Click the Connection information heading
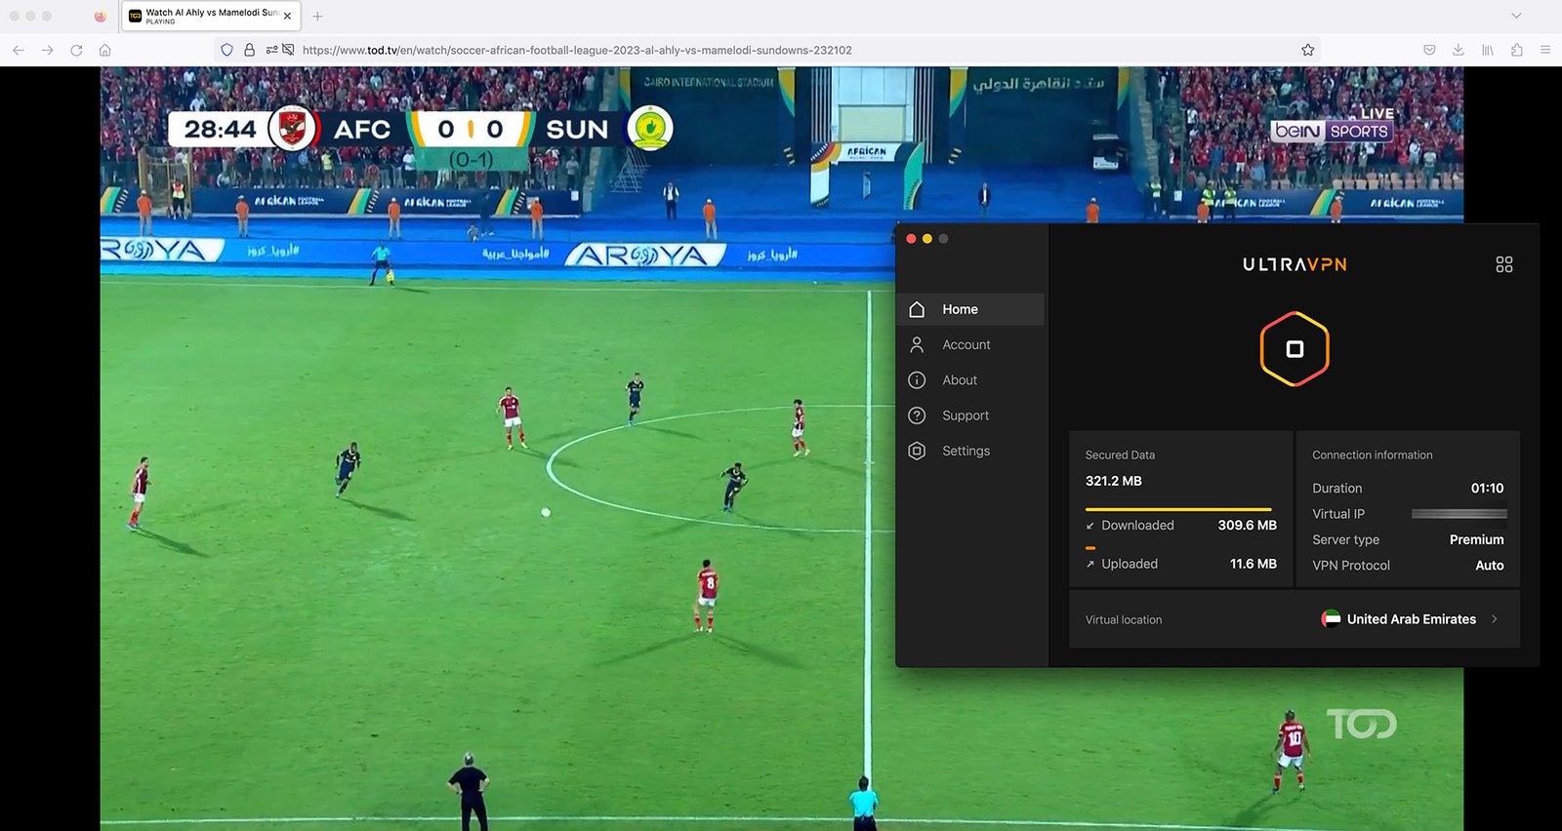The width and height of the screenshot is (1562, 831). pos(1373,455)
